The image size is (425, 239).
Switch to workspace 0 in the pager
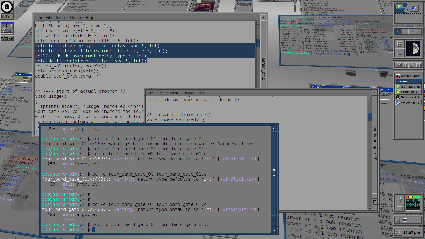398,32
